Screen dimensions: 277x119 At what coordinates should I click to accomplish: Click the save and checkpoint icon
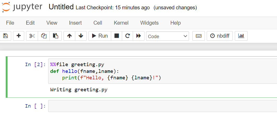click(5, 36)
